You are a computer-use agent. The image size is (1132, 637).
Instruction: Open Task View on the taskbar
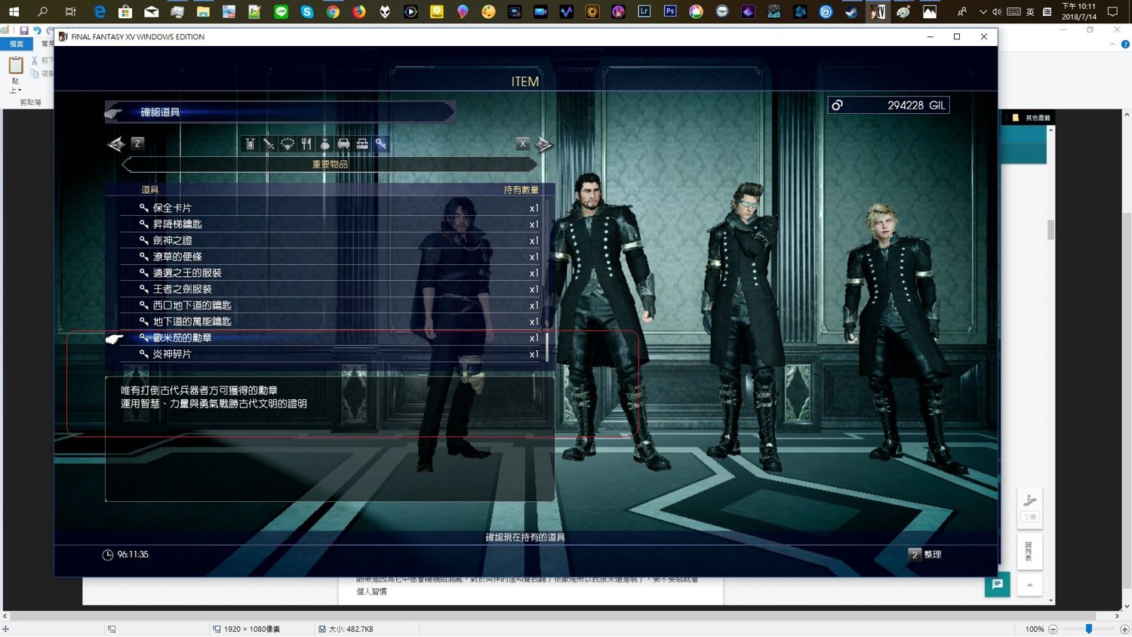[70, 11]
